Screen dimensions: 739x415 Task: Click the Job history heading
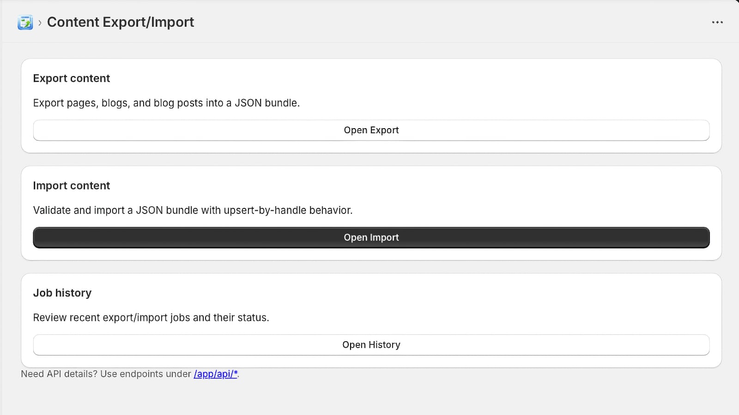tap(62, 293)
